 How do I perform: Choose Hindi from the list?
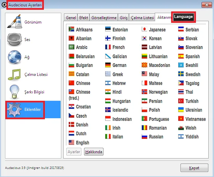pyautogui.click(x=113, y=92)
